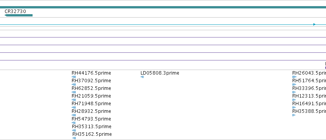Image resolution: width=326 pixels, height=140 pixels.
Task: Select the RH71948.5prime EST arrow glyph
Action: 74,107
